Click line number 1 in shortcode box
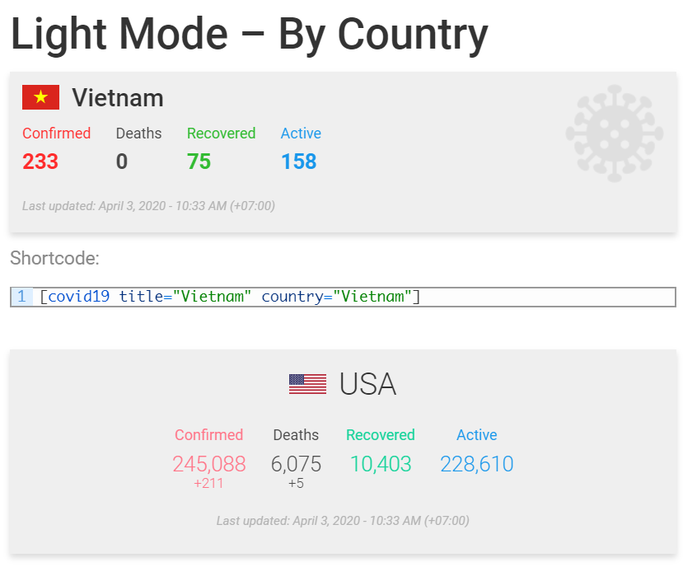 click(x=21, y=297)
